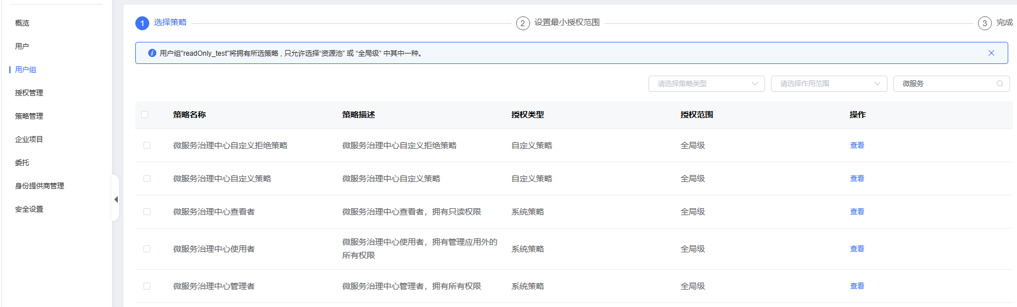This screenshot has width=1017, height=307.
Task: Click step 2 设置最小授权范围 circle icon
Action: click(522, 23)
